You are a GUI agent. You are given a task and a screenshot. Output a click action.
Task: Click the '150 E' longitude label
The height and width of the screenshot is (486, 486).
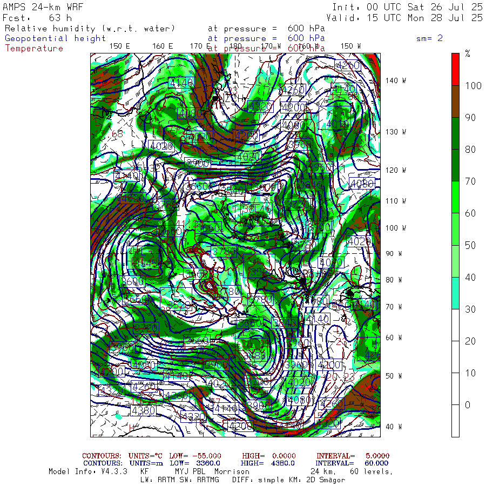pos(120,46)
